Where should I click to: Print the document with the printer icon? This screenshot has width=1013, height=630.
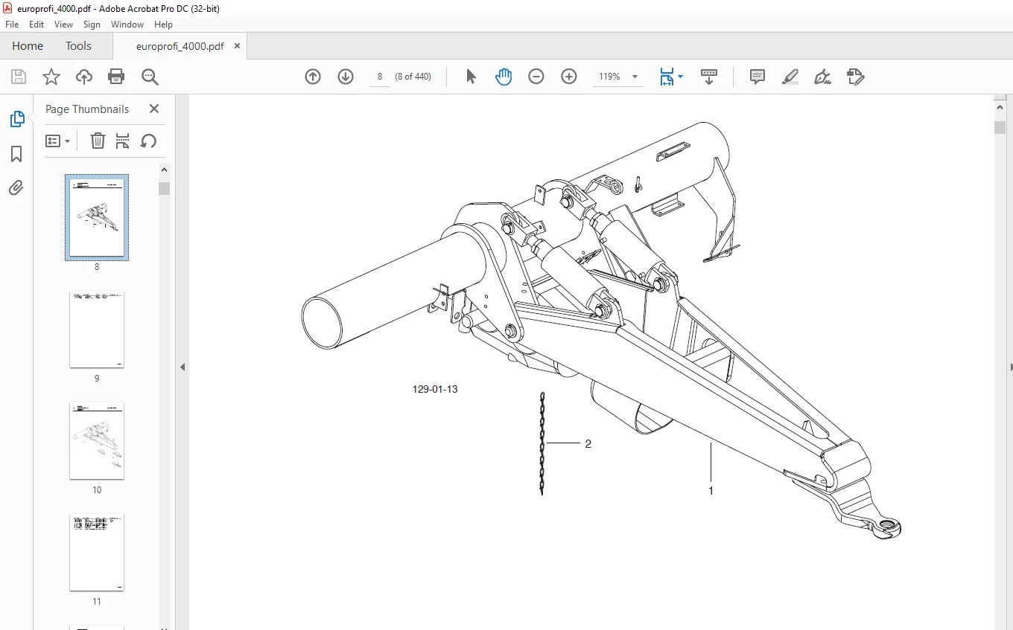coord(116,77)
